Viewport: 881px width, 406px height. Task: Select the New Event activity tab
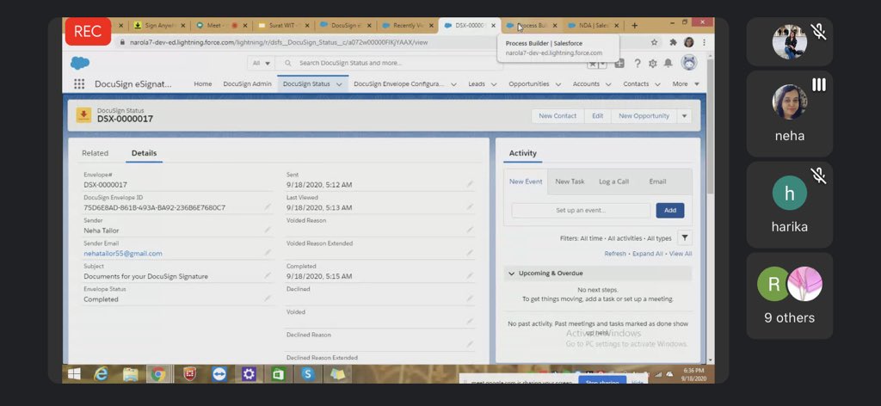[x=526, y=181]
